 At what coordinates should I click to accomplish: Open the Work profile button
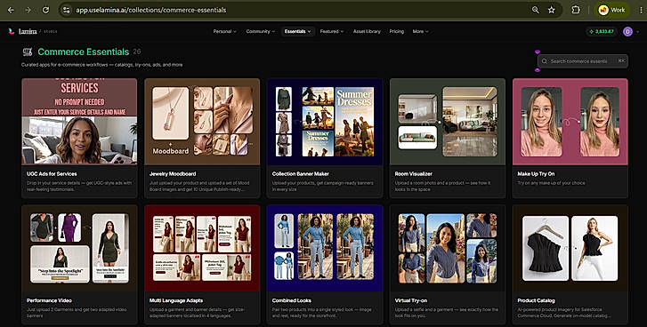pyautogui.click(x=612, y=10)
